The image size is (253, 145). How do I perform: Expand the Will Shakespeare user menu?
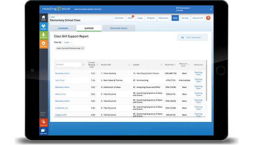click(211, 9)
